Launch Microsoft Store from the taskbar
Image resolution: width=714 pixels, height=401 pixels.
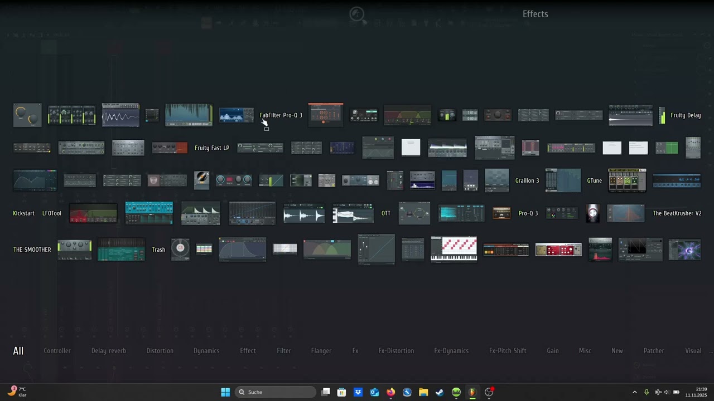[342, 392]
